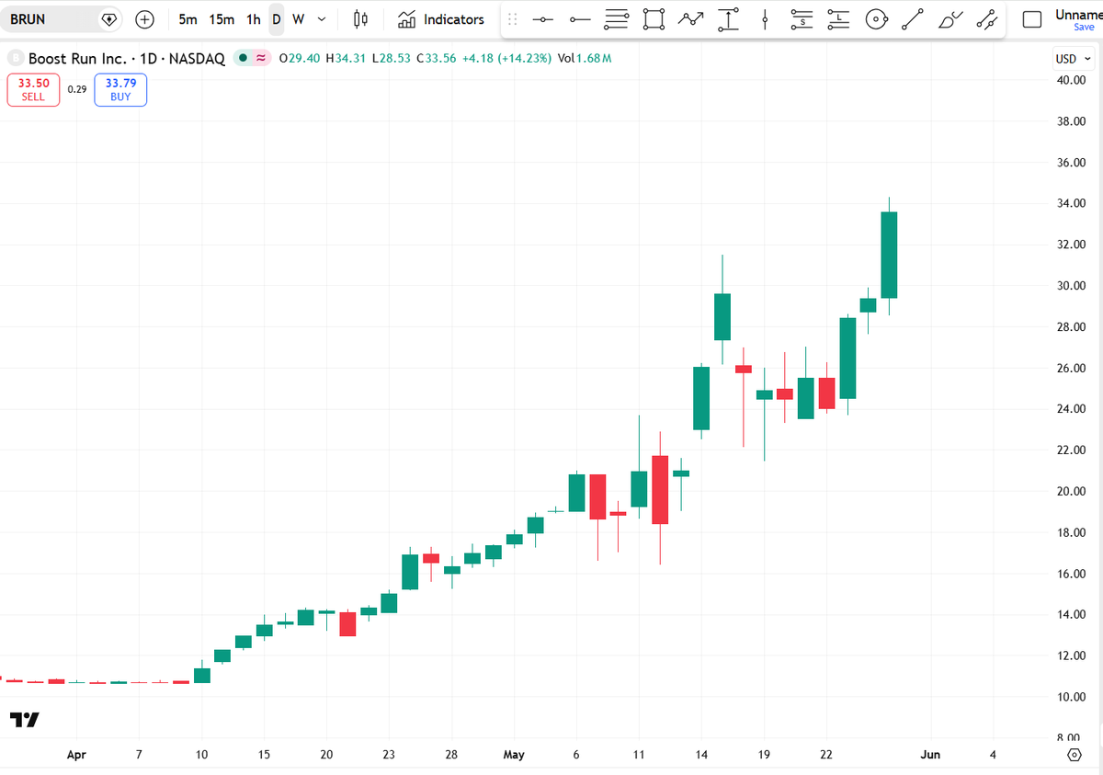Select the price range measure tool

tap(728, 19)
